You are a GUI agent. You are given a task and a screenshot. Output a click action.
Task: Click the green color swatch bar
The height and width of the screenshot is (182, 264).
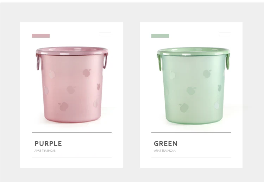pyautogui.click(x=160, y=36)
